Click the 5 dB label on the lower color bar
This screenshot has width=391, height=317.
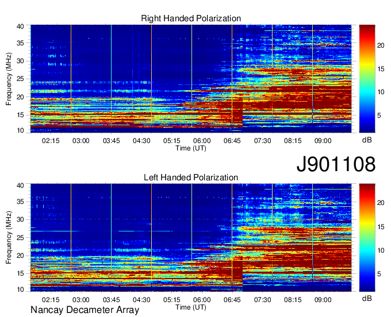pos(379,274)
